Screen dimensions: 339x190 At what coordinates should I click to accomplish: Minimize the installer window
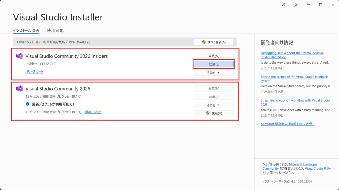pyautogui.click(x=309, y=5)
